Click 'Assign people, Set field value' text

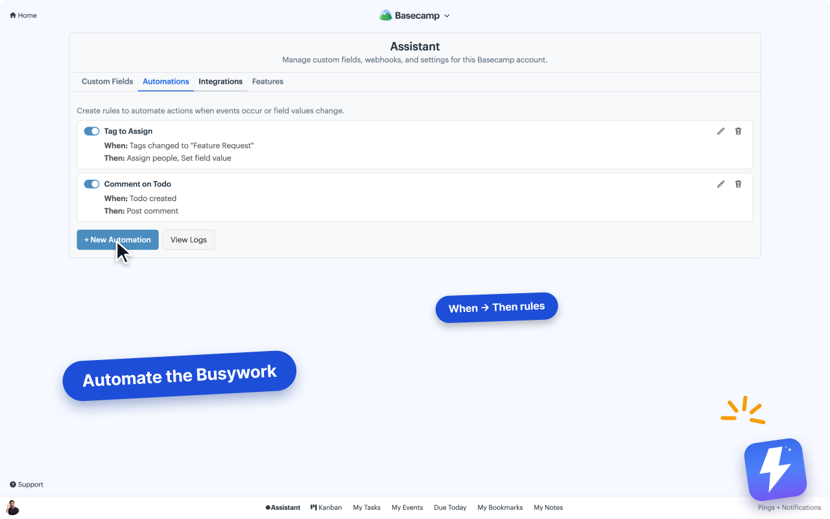(179, 158)
